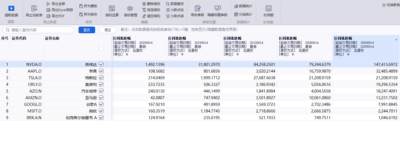Toggle the header select-all checkbox
This screenshot has width=400, height=146.
[101, 48]
